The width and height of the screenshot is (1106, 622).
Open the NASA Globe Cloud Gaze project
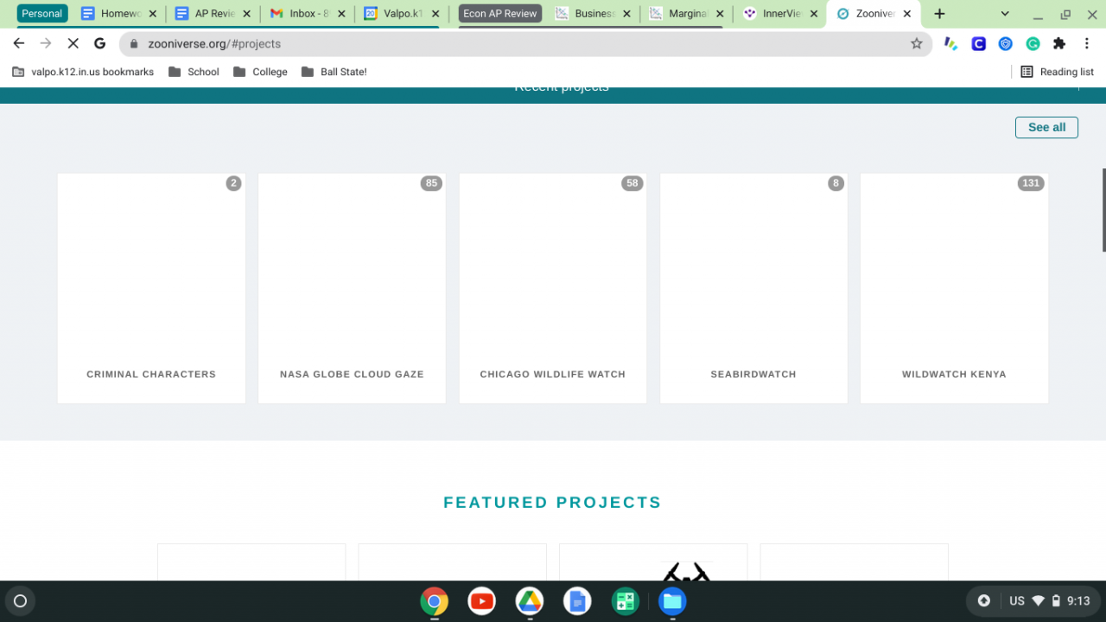pos(352,289)
